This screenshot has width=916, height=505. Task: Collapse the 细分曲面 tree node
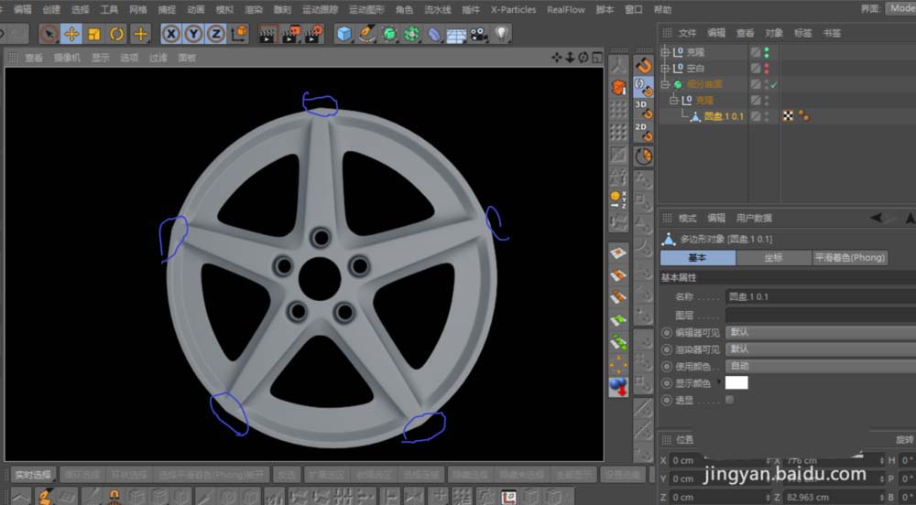(x=666, y=84)
